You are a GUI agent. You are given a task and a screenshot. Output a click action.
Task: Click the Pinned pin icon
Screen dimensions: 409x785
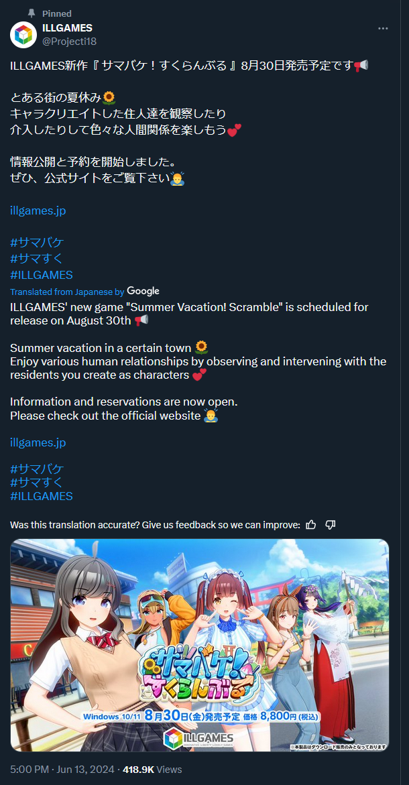click(32, 13)
